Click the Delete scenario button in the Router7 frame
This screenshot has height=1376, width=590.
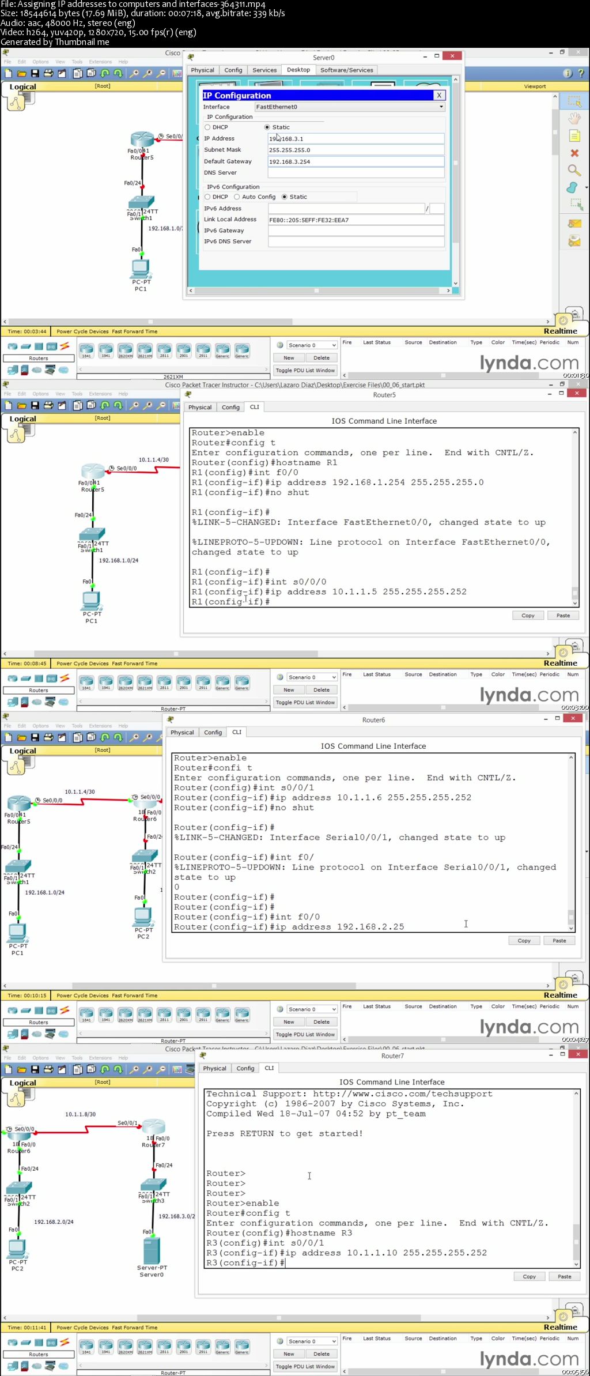(x=322, y=1354)
